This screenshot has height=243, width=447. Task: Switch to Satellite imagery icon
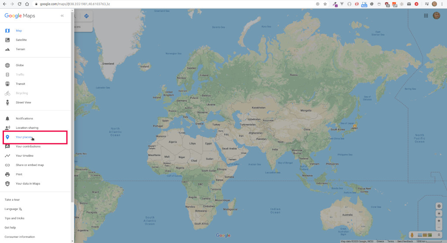[x=7, y=40]
